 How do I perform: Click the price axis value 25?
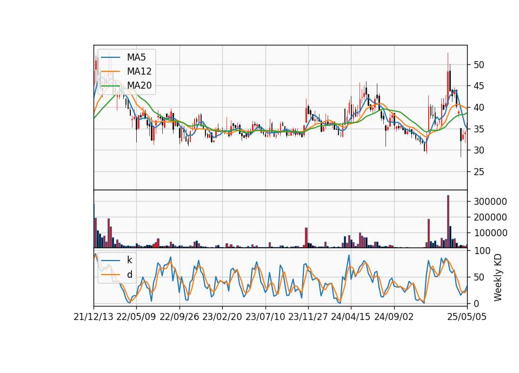tap(478, 172)
